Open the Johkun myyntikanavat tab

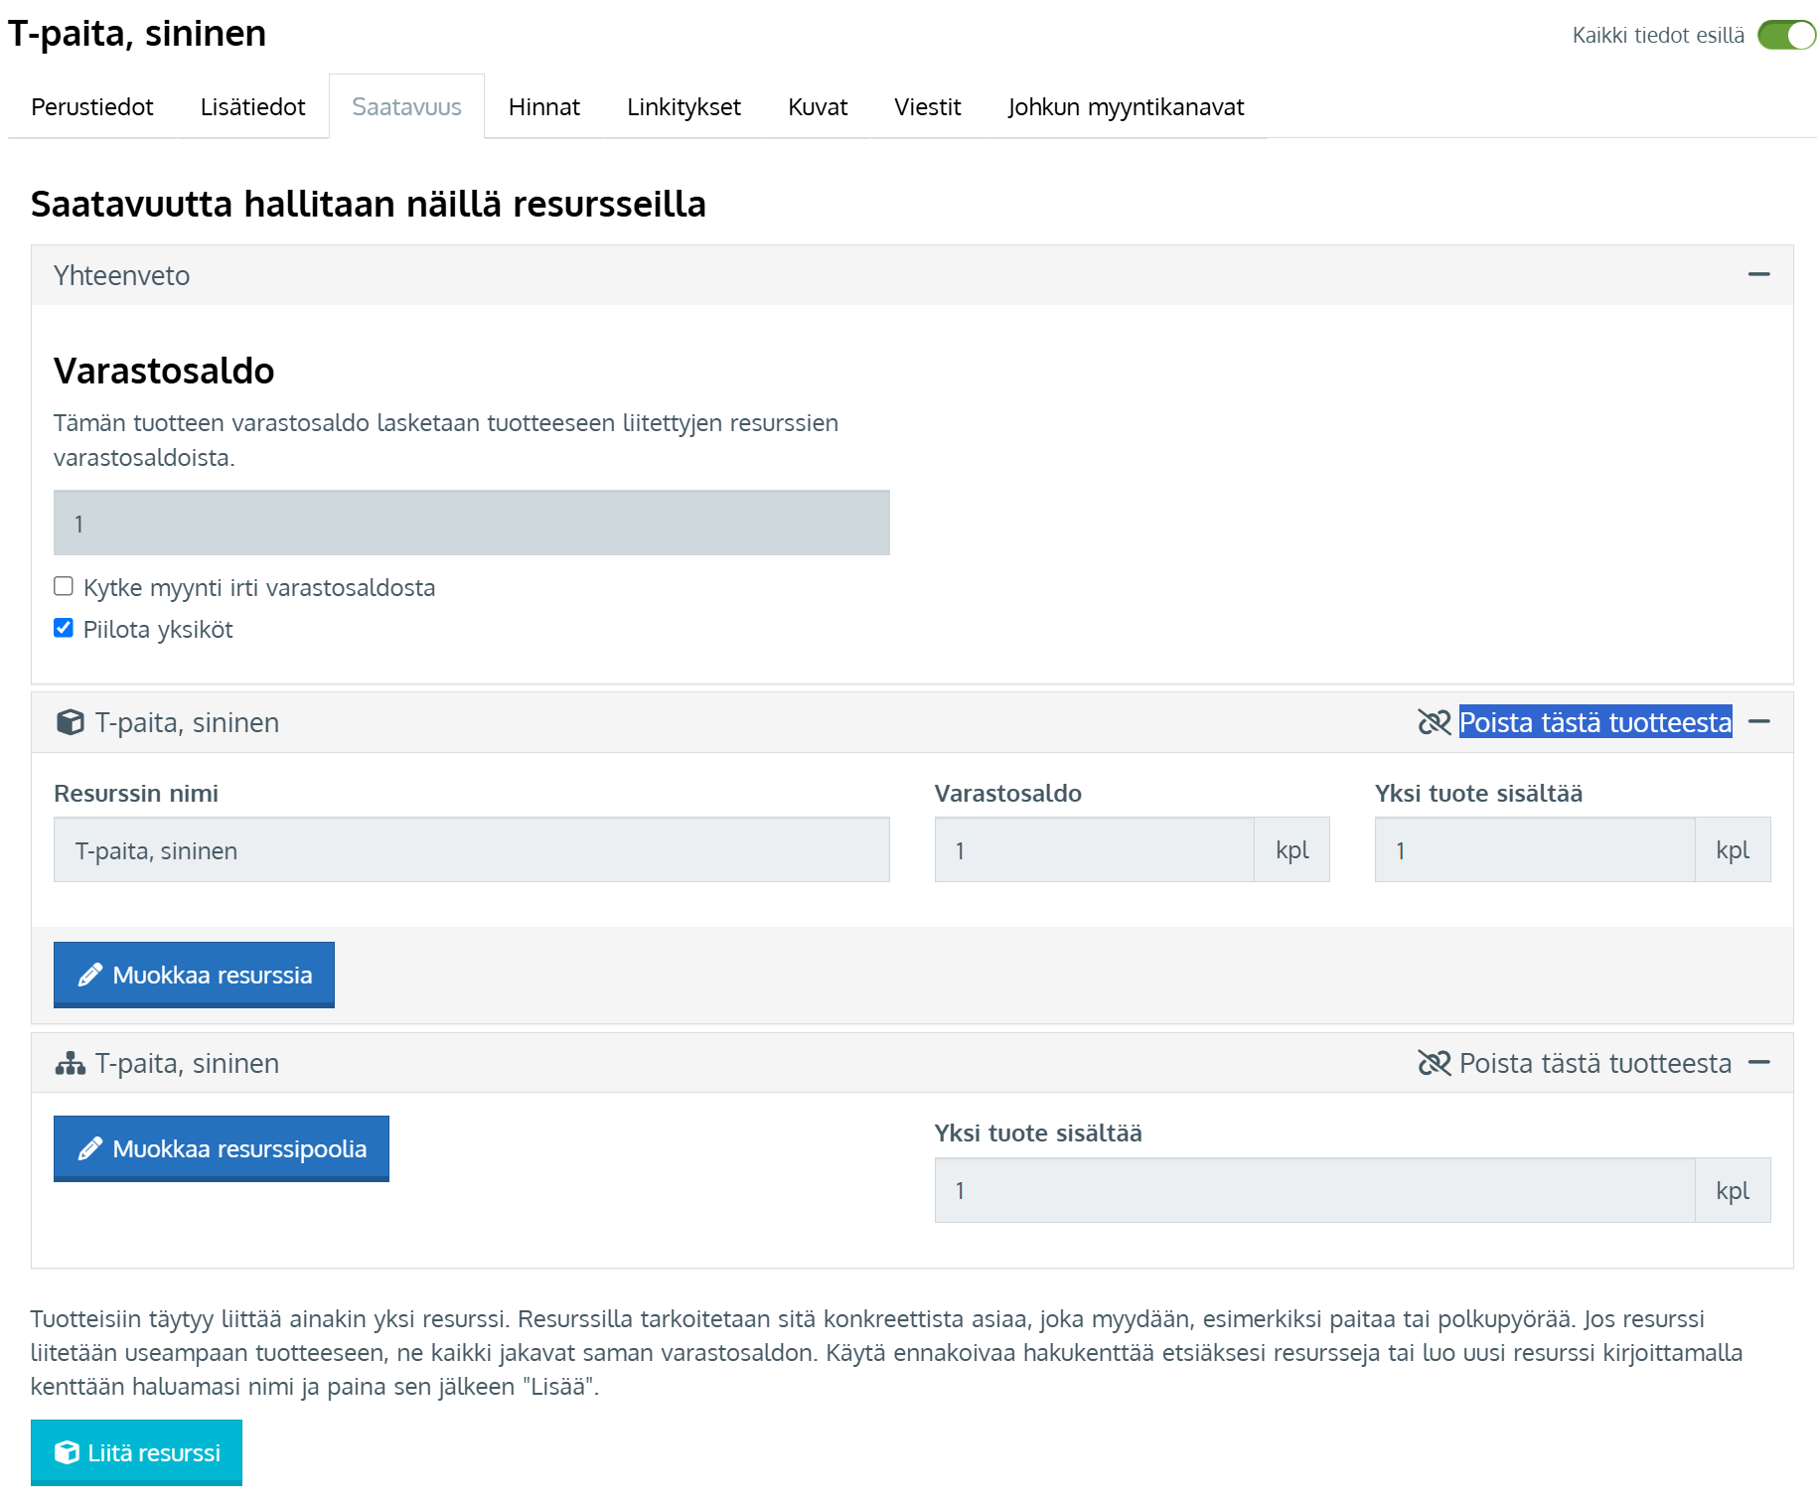pos(1125,106)
